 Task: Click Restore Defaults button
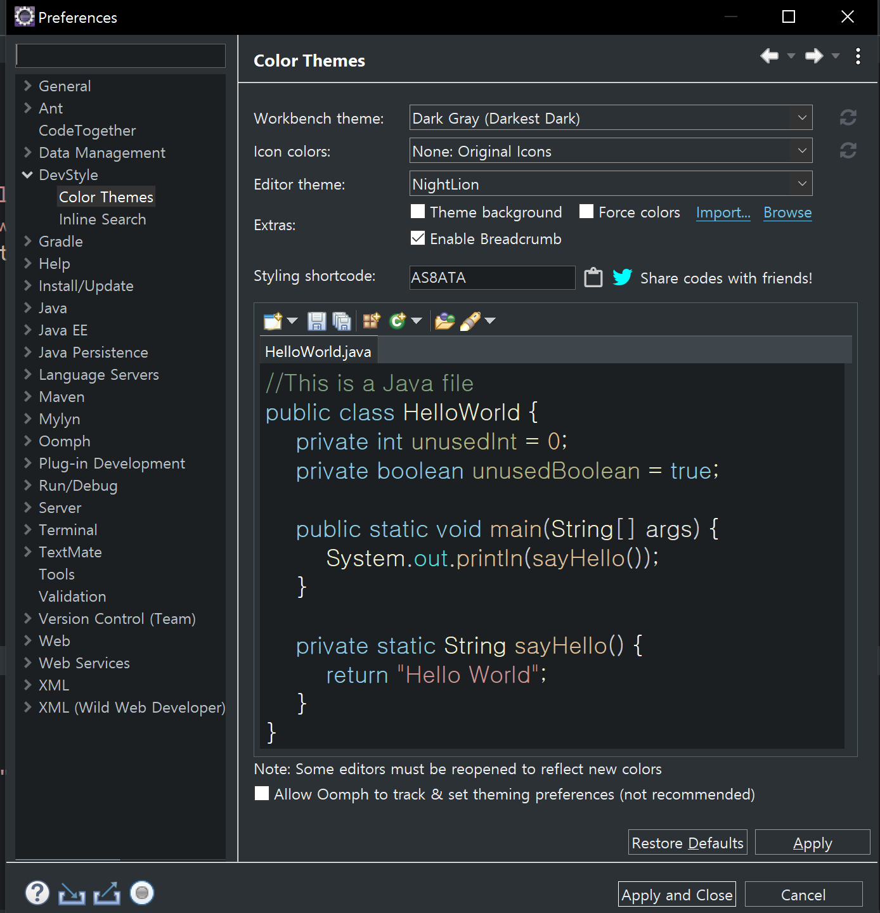688,842
